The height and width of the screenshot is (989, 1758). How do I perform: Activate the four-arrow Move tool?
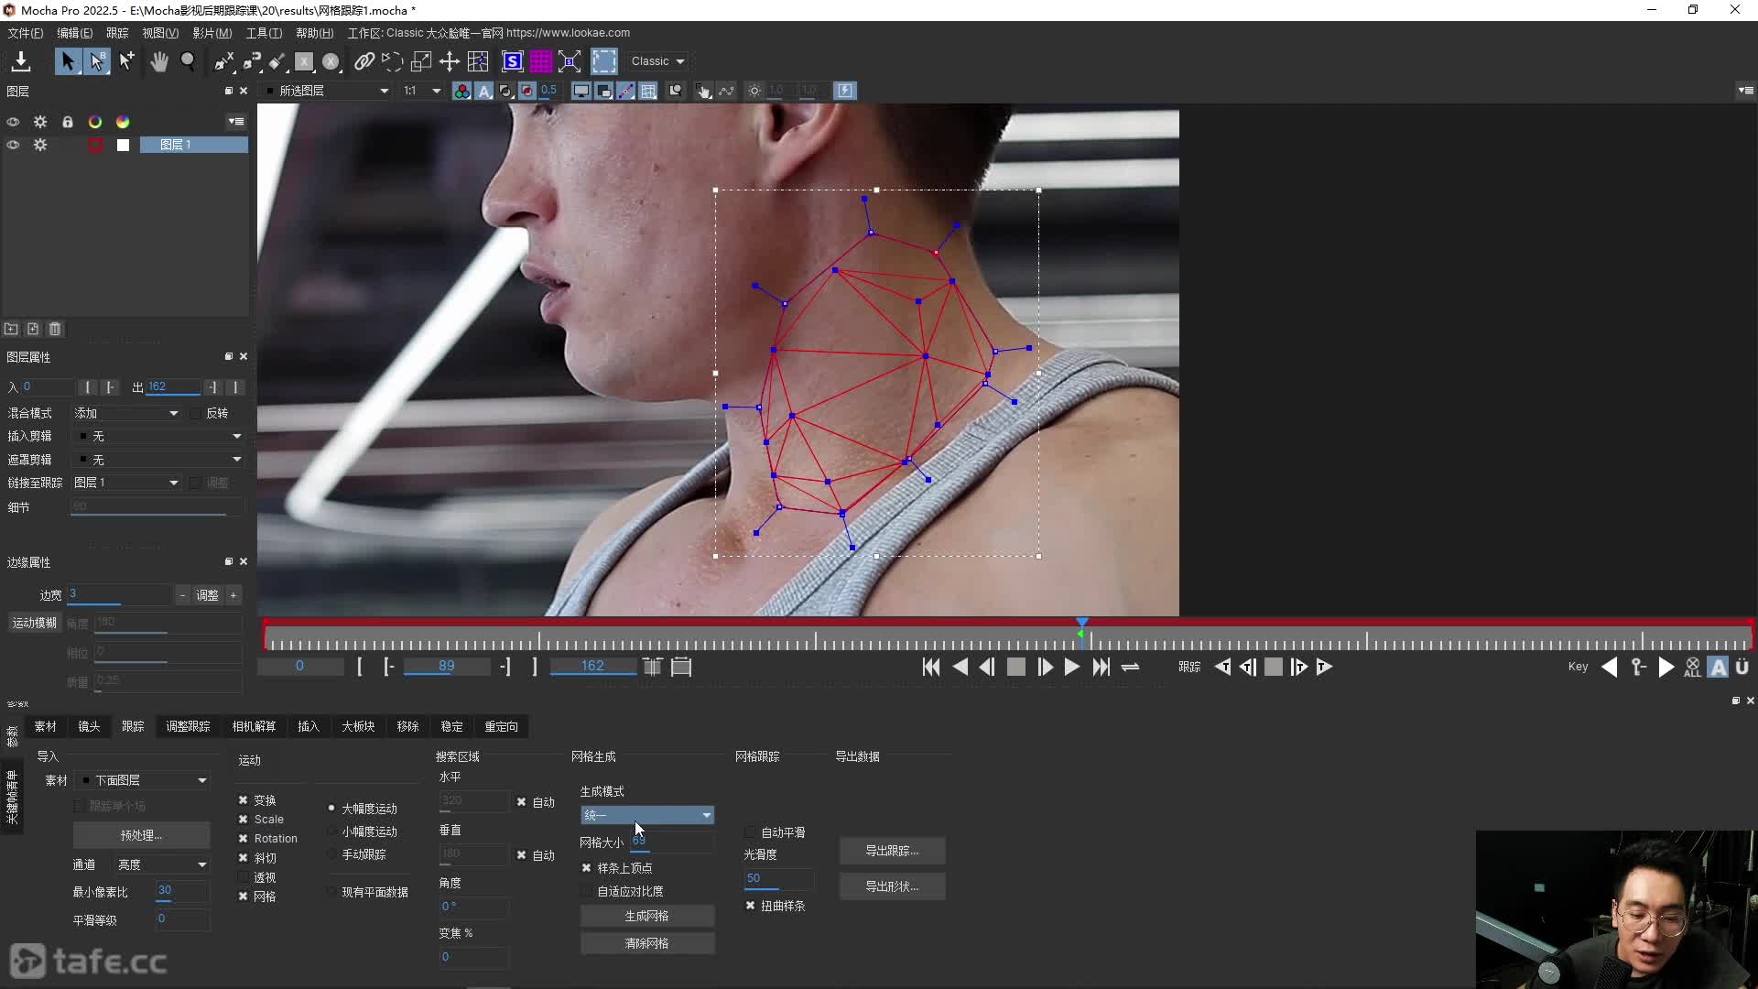(x=450, y=61)
